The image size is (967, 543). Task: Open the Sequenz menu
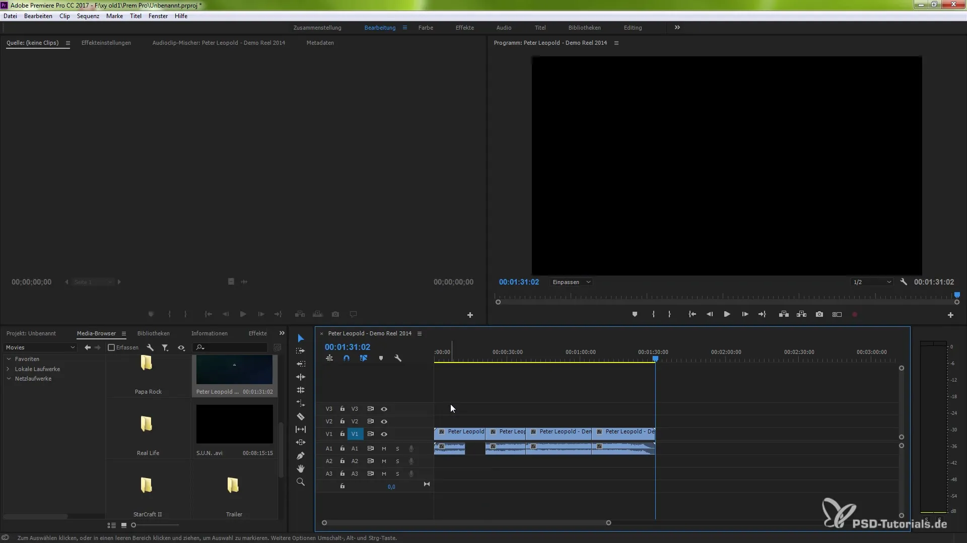pos(88,16)
